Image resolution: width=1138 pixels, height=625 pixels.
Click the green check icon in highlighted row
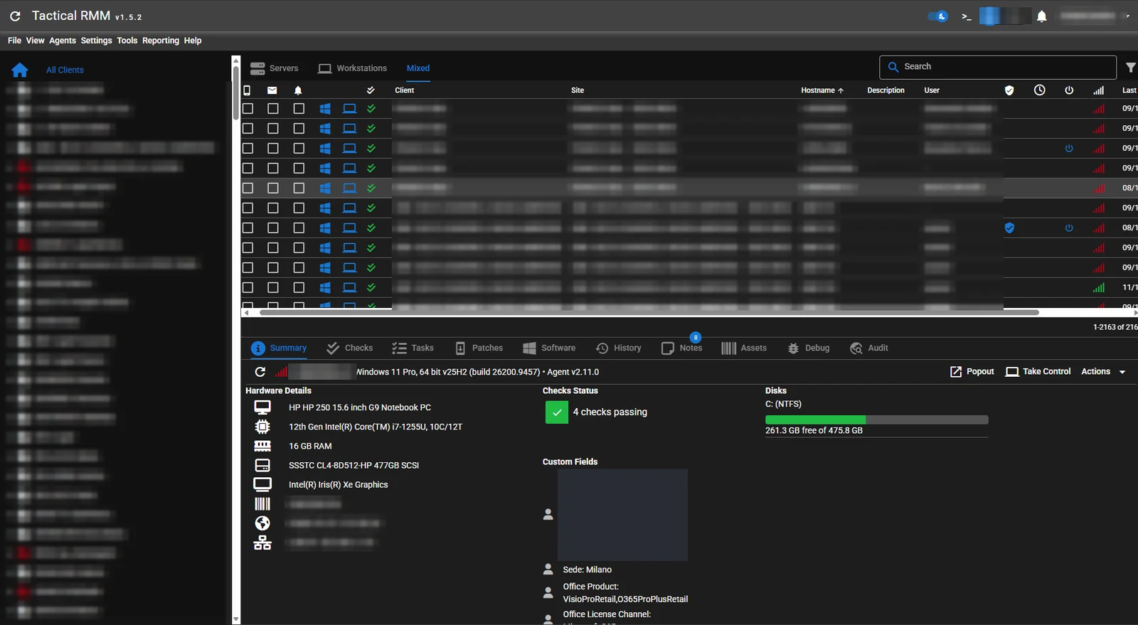(x=371, y=188)
